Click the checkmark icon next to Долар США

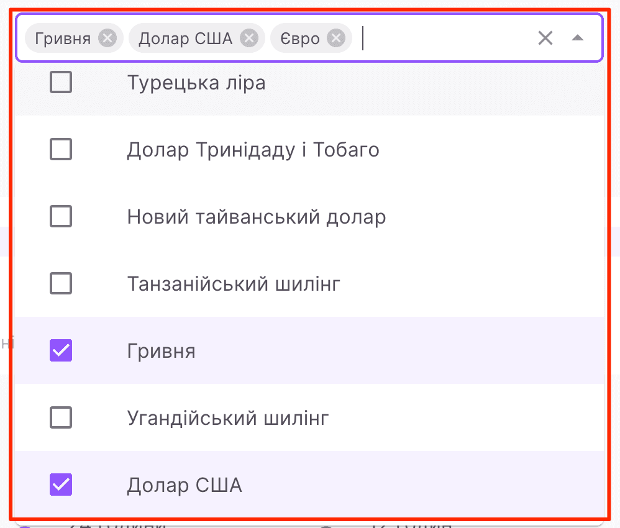tap(60, 485)
